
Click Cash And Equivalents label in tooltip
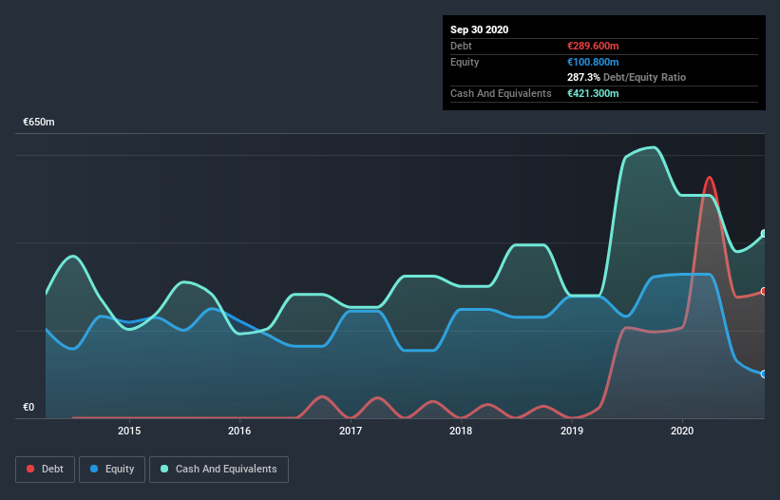[501, 93]
